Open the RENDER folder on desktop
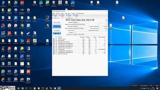The height and width of the screenshot is (90, 160). click(92, 3)
